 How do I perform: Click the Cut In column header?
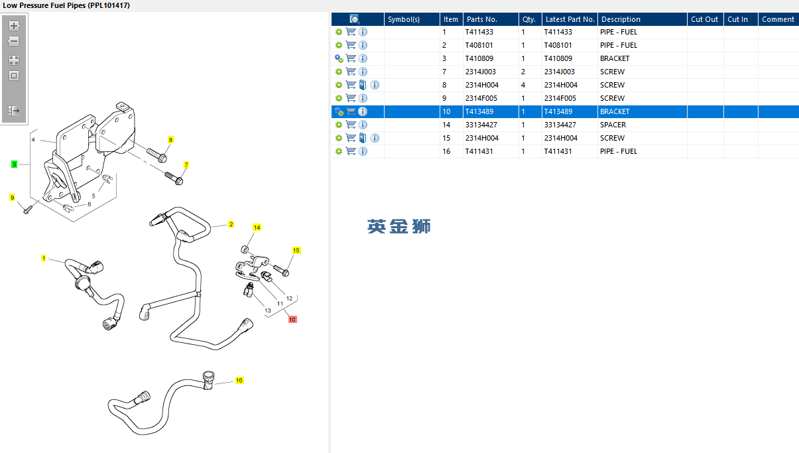741,19
